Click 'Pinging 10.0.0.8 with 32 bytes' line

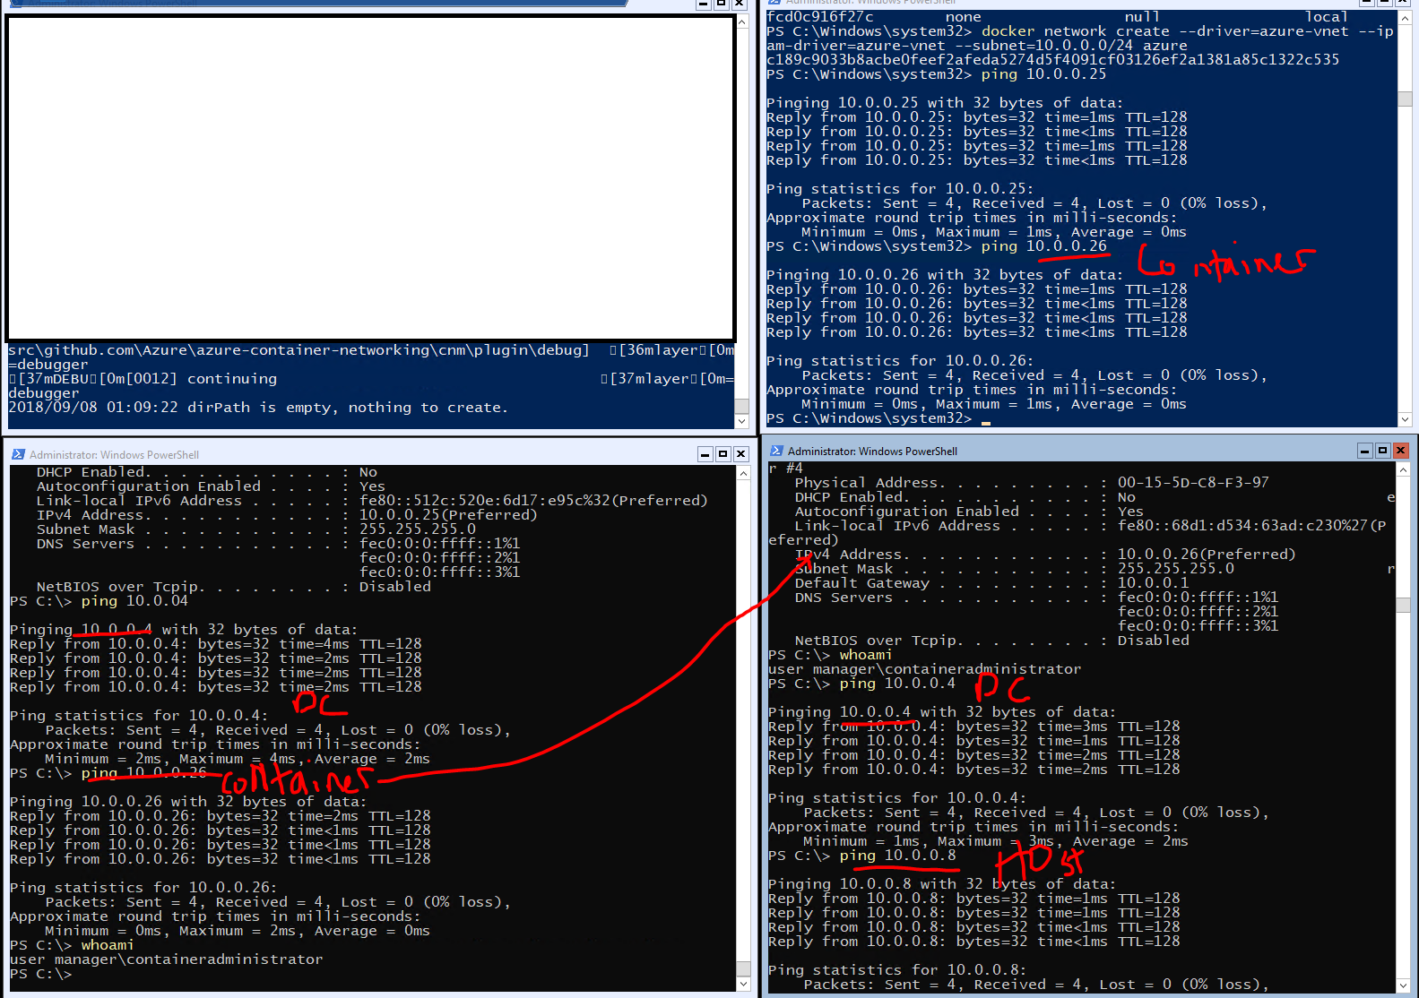[942, 884]
